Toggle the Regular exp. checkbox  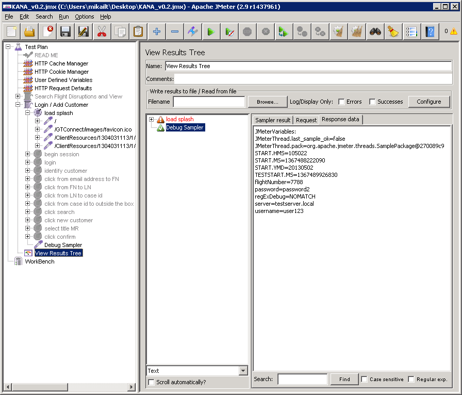click(411, 379)
